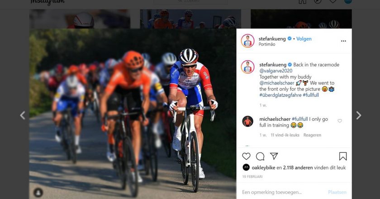Open the comment speech bubble icon

pyautogui.click(x=260, y=156)
